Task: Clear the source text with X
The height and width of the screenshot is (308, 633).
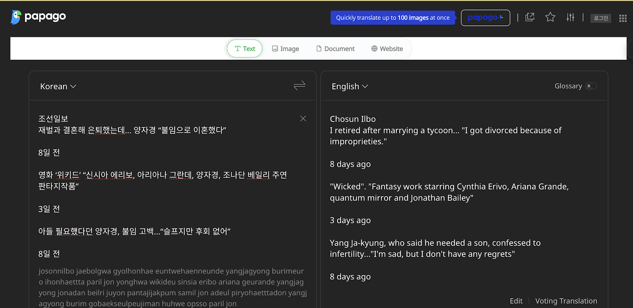Action: (303, 118)
